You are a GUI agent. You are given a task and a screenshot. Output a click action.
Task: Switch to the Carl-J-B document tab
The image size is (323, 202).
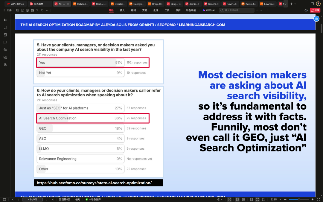coord(99,4)
